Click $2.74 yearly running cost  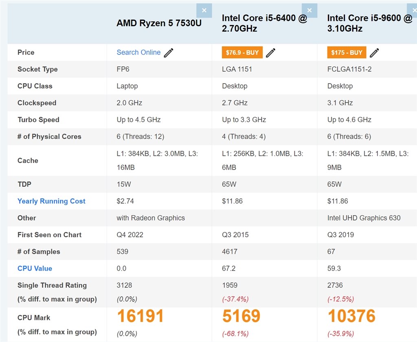point(125,201)
